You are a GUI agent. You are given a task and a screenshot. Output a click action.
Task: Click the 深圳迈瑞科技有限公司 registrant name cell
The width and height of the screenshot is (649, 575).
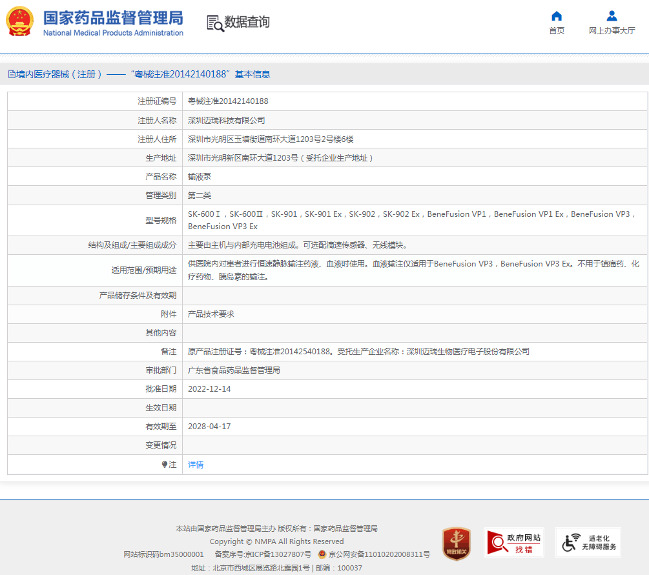point(226,121)
